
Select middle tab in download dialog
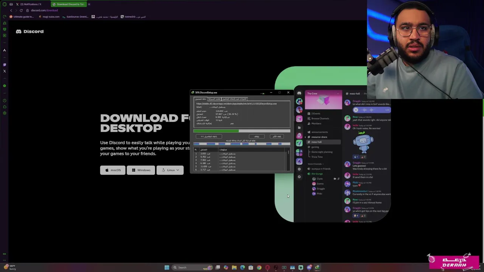point(214,99)
